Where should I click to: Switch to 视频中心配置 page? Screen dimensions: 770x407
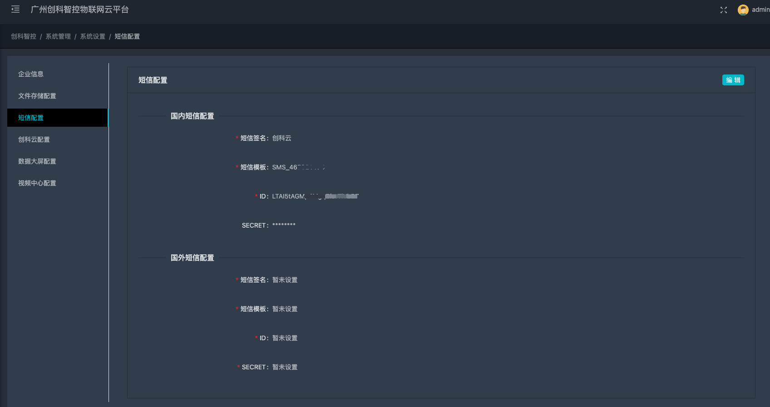pos(37,183)
